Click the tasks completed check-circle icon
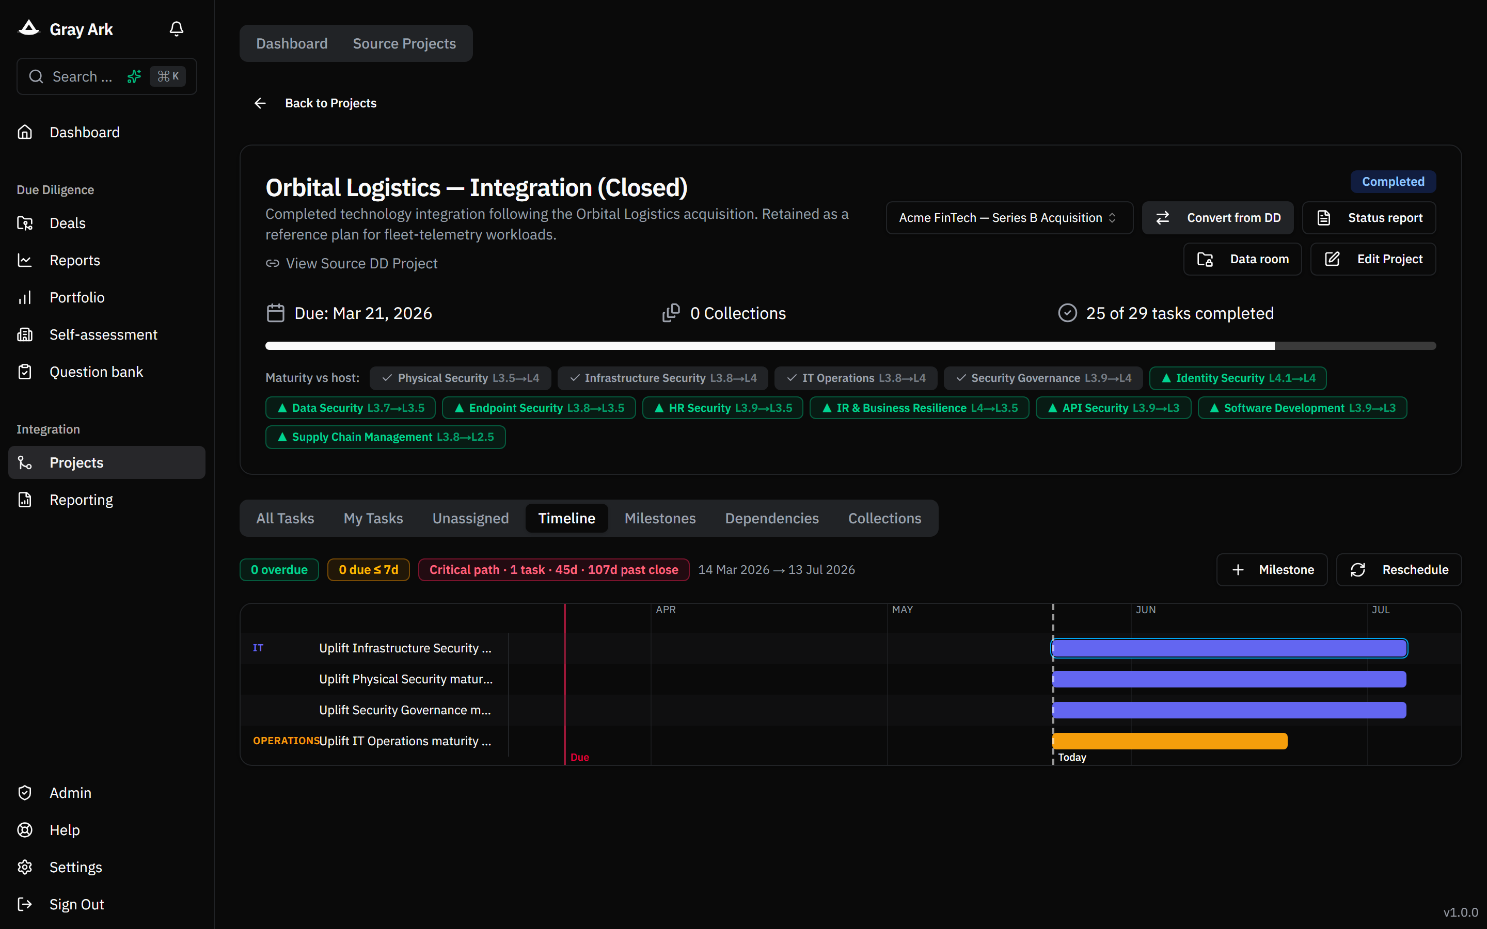The height and width of the screenshot is (929, 1487). 1067,313
